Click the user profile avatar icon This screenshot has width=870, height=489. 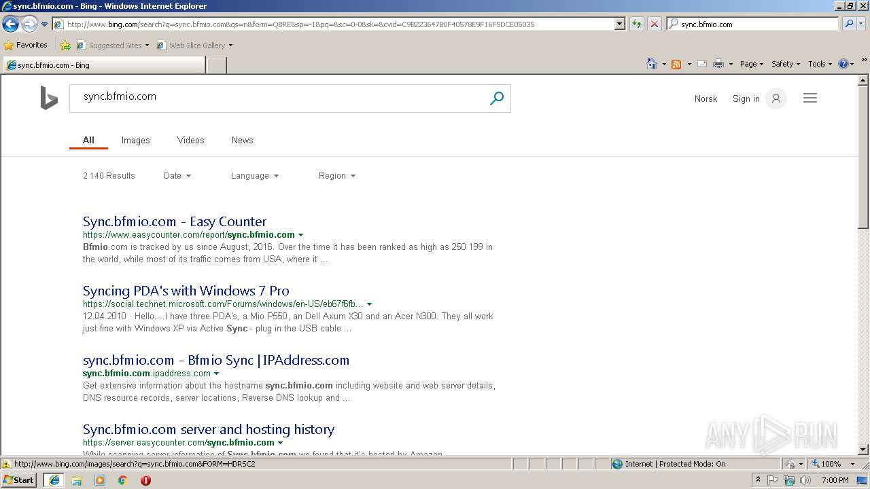point(776,98)
